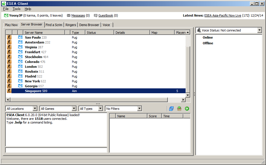Switch to the Demo Browser tab
Image resolution: width=266 pixels, height=165 pixels.
[x=89, y=25]
